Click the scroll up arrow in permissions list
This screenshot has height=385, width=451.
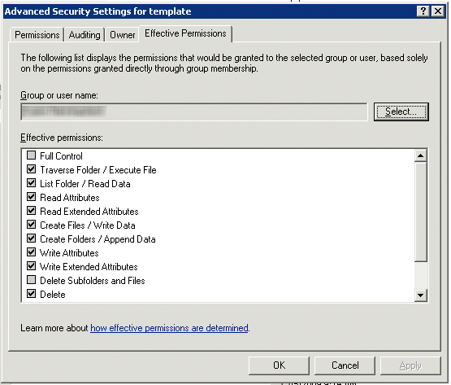[420, 155]
